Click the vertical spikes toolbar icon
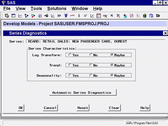 click(x=59, y=16)
